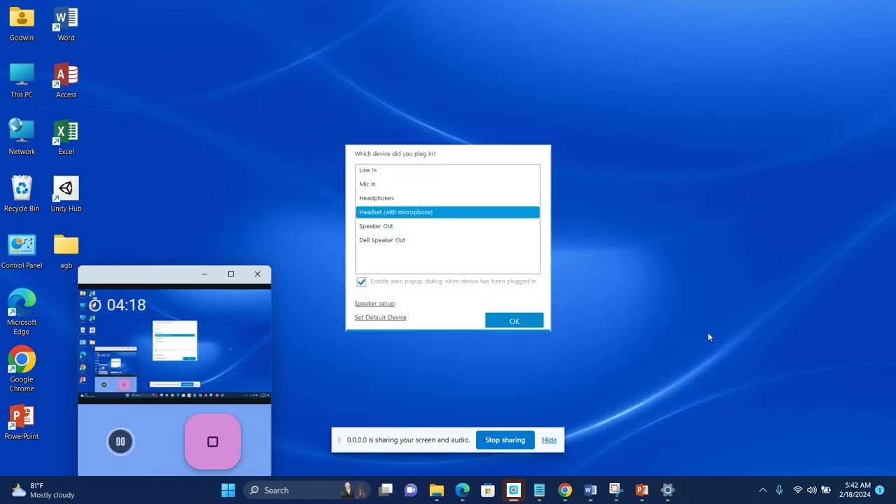This screenshot has height=504, width=896.
Task: Open the volume speaker tray icon
Action: point(812,490)
